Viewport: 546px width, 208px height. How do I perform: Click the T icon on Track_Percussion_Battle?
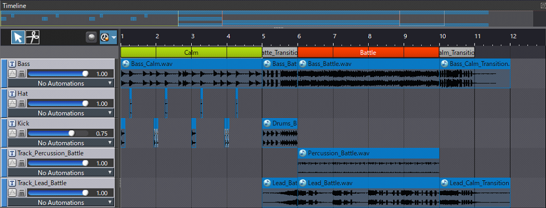(x=12, y=153)
